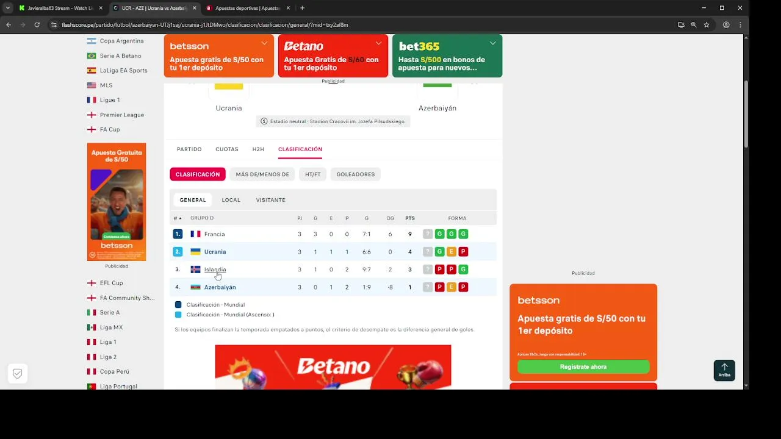Click the Peru flag next to Copa Perú
The height and width of the screenshot is (439, 781).
point(92,371)
